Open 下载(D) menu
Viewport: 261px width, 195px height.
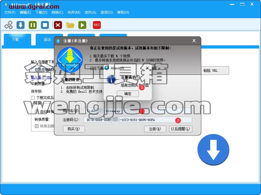coord(41,12)
